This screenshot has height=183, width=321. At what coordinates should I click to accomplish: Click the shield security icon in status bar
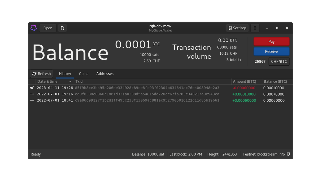[x=288, y=154]
